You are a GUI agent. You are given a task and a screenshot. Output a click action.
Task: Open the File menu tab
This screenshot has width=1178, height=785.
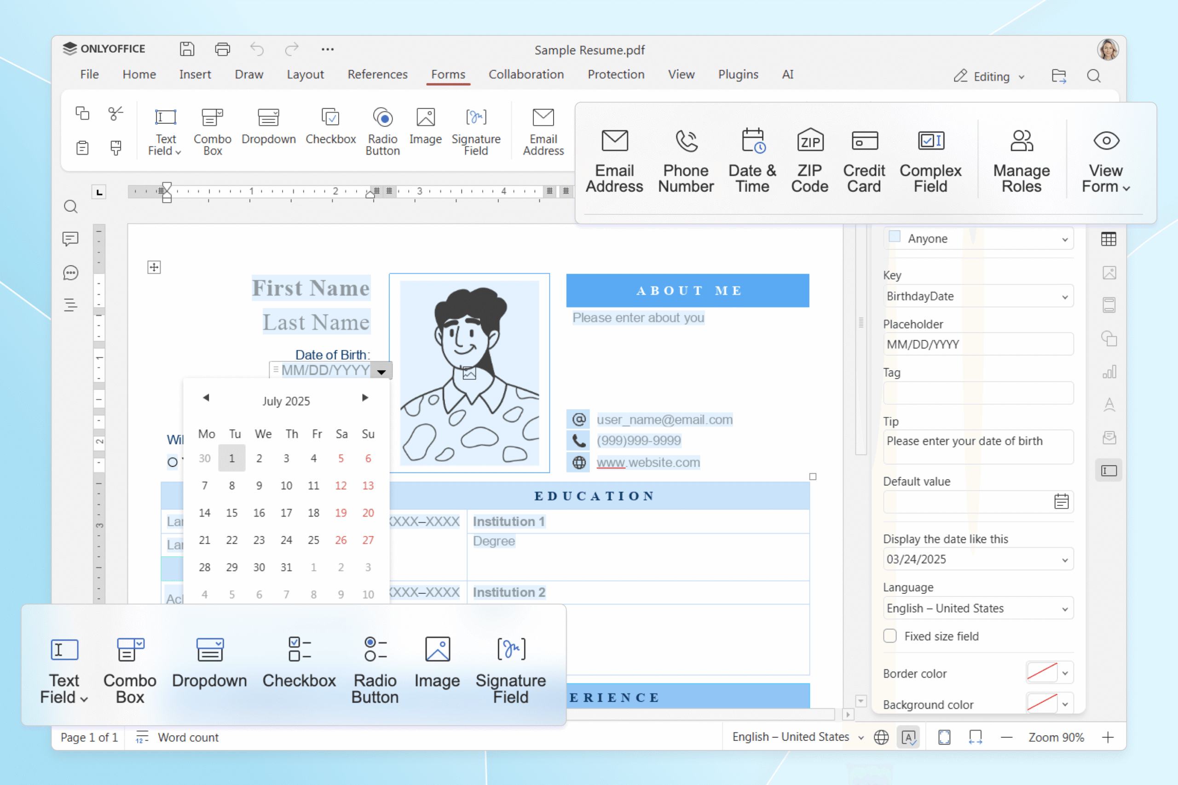point(90,74)
